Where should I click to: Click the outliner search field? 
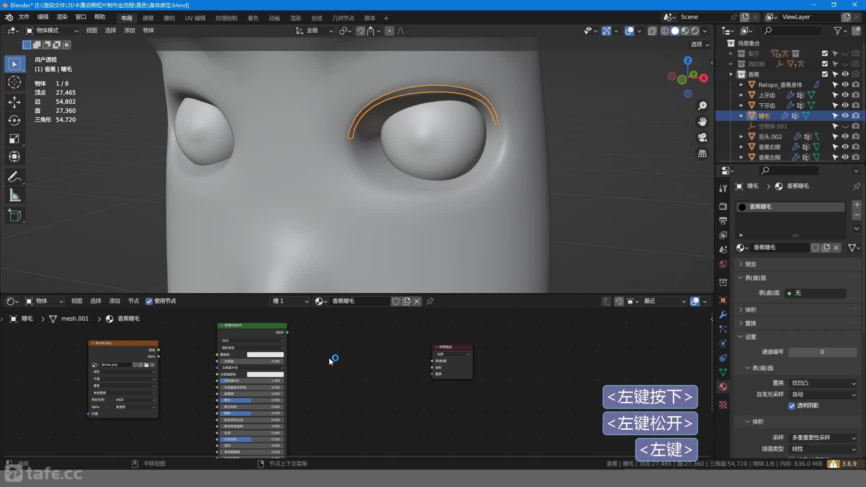(792, 31)
